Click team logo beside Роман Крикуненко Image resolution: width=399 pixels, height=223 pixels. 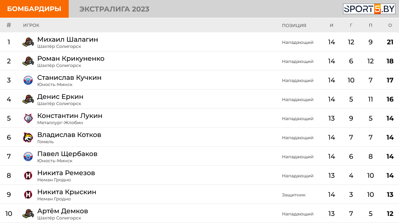point(28,61)
